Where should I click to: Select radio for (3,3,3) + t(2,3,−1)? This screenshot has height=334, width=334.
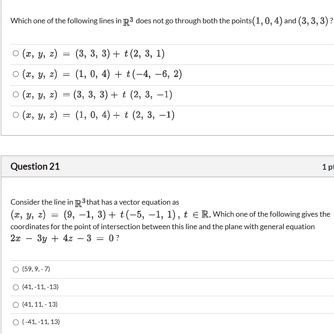coord(16,94)
